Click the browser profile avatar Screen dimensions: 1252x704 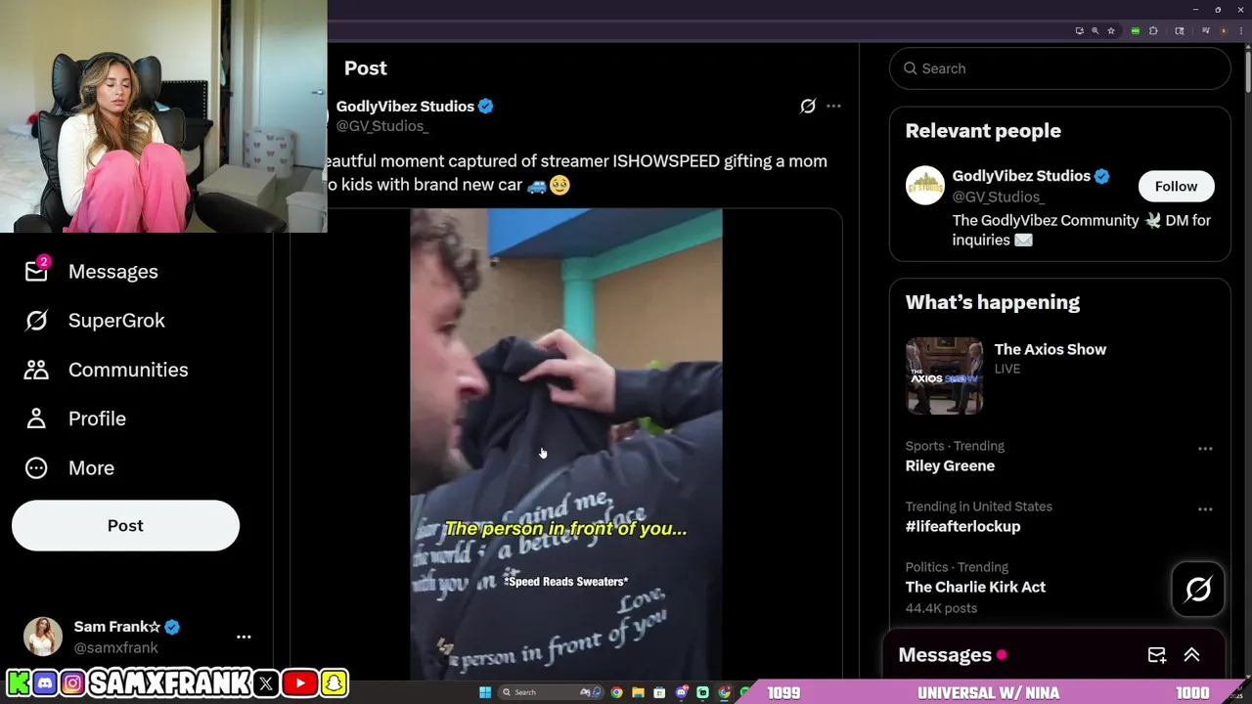coord(1224,31)
